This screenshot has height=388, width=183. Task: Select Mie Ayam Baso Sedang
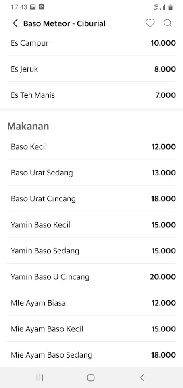[x=91, y=354]
